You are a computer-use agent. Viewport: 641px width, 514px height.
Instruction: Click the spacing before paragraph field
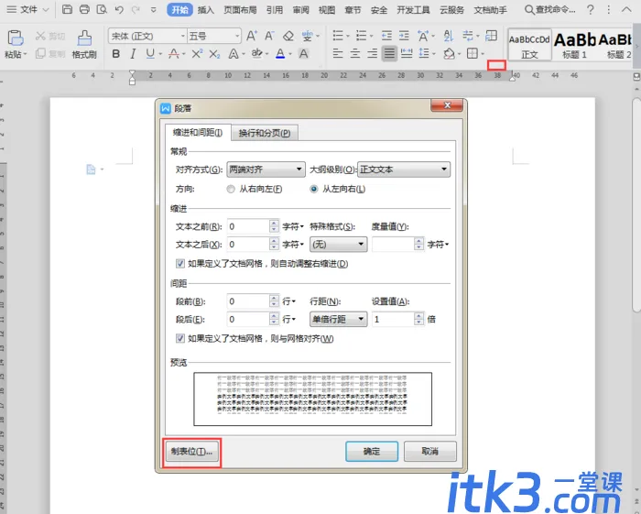click(x=248, y=301)
